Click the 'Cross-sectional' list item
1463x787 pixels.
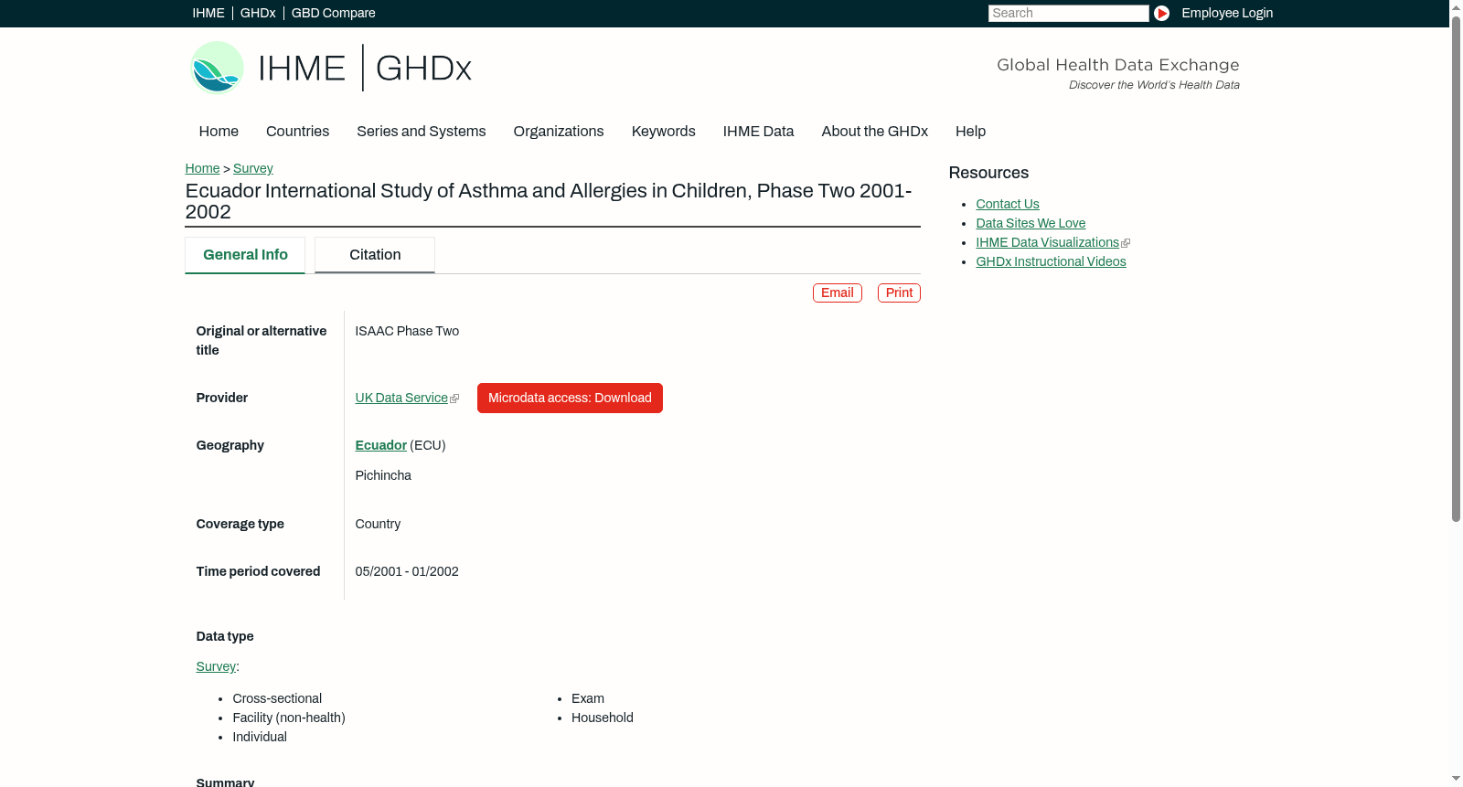coord(277,699)
